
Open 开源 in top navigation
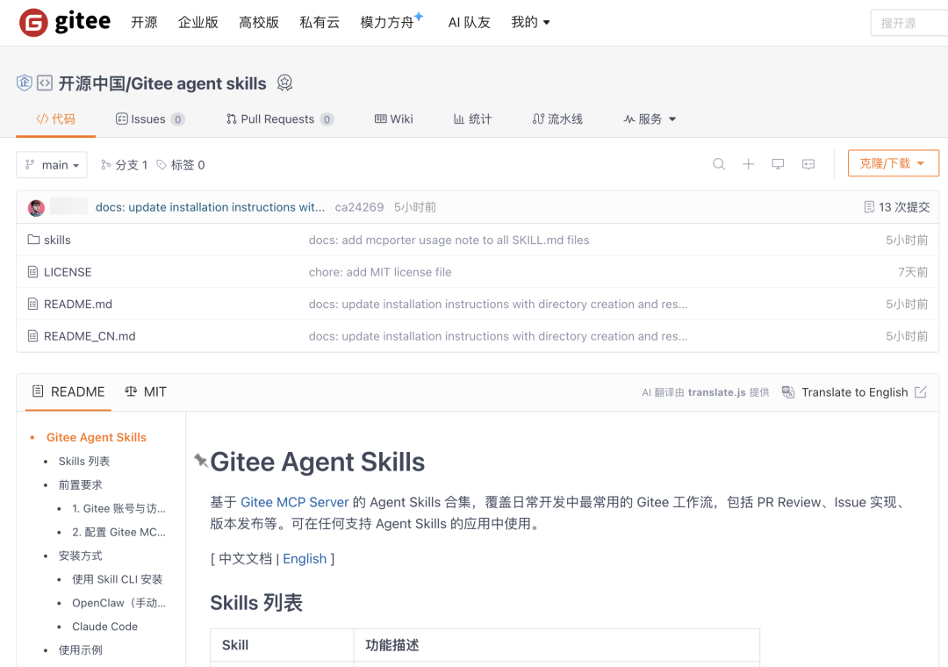(144, 22)
